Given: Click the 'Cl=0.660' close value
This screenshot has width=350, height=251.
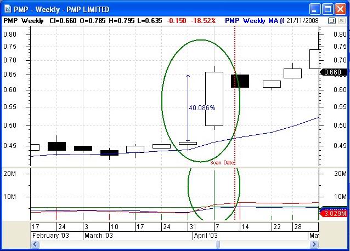Looking at the screenshot, I should pyautogui.click(x=63, y=21).
